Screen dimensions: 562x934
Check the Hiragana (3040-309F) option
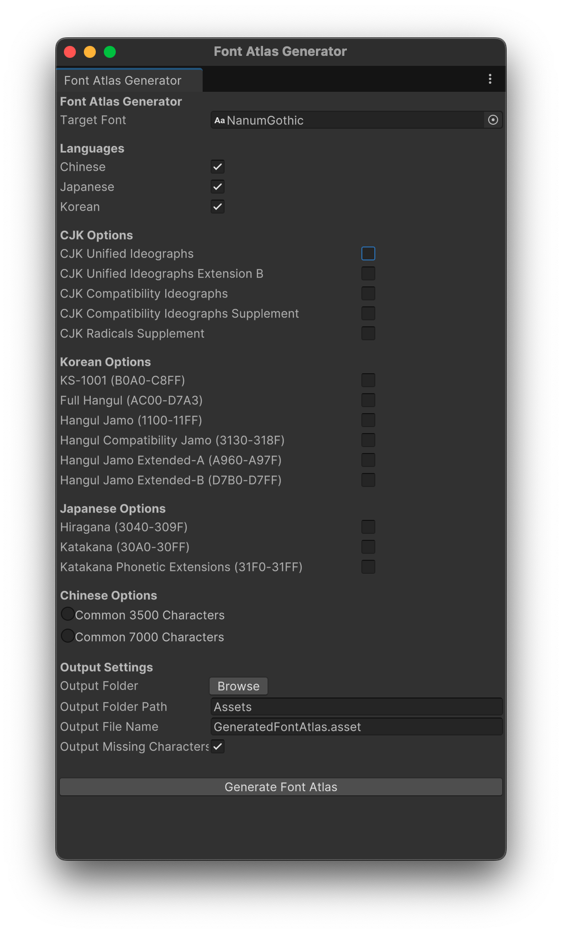pos(368,527)
